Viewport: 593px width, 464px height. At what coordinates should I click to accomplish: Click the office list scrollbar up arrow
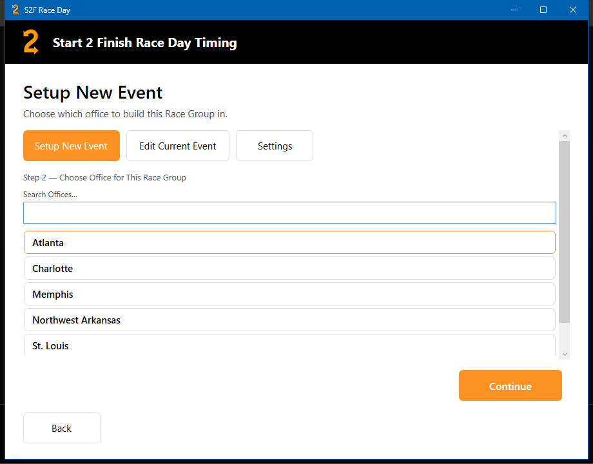565,136
